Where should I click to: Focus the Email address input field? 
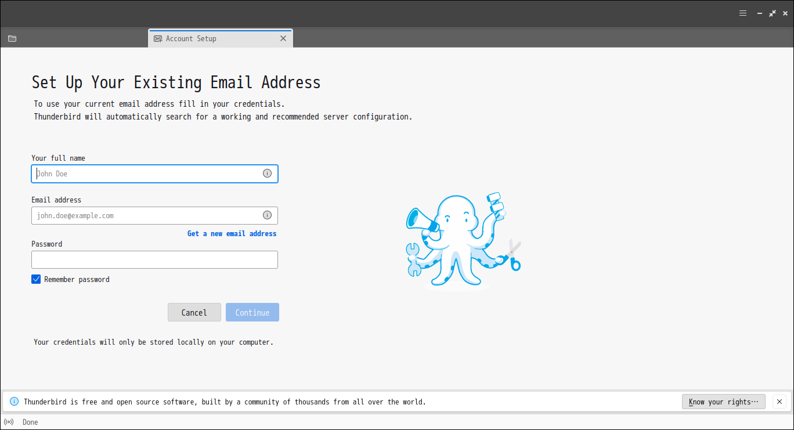[154, 215]
